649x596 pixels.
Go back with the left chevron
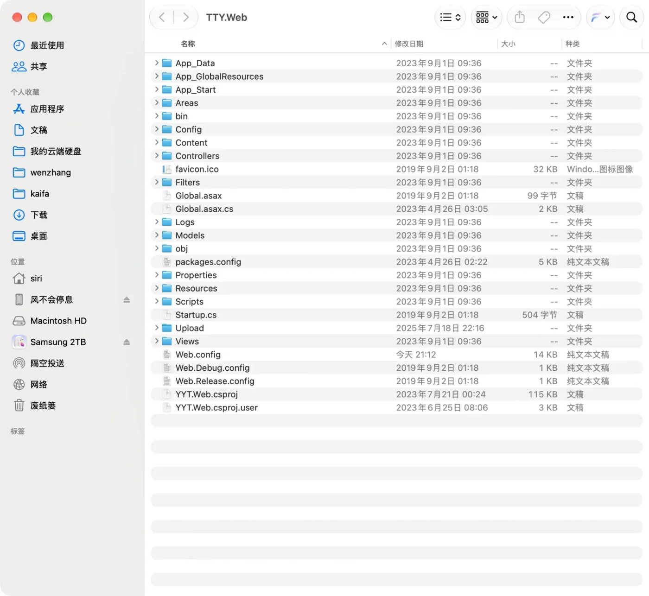pyautogui.click(x=162, y=18)
